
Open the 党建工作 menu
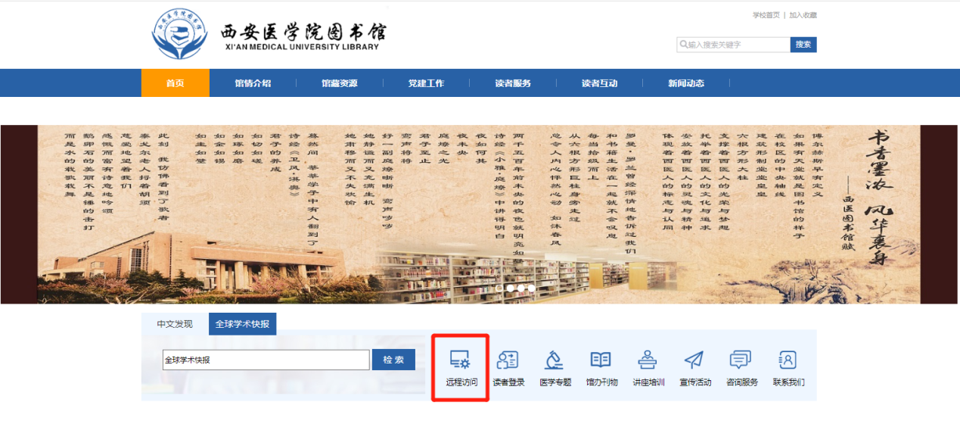click(426, 83)
